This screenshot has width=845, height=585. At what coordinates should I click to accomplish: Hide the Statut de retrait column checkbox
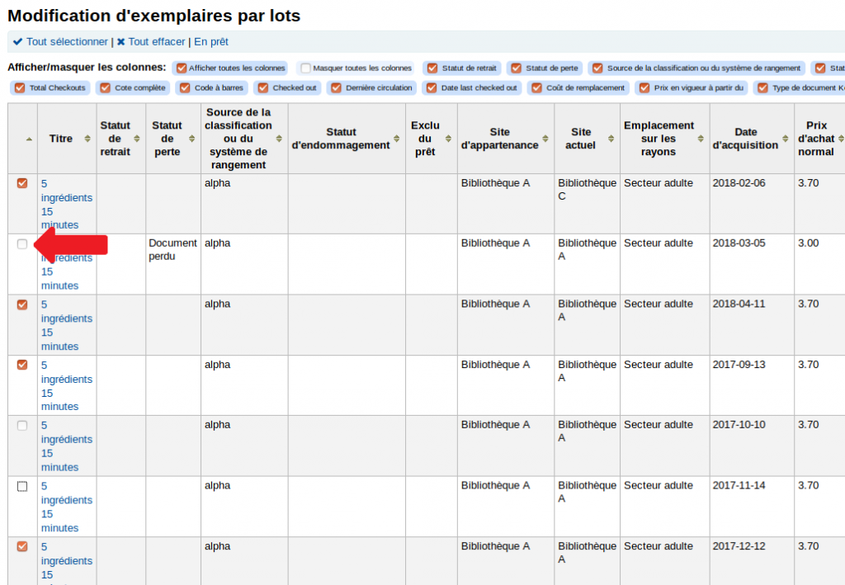tap(432, 68)
